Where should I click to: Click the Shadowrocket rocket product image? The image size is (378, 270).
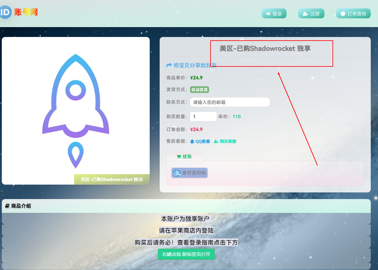coord(76,111)
